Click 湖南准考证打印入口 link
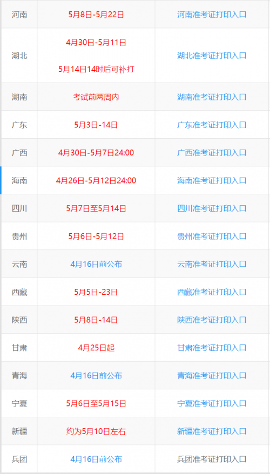The image size is (270, 474). pyautogui.click(x=212, y=97)
